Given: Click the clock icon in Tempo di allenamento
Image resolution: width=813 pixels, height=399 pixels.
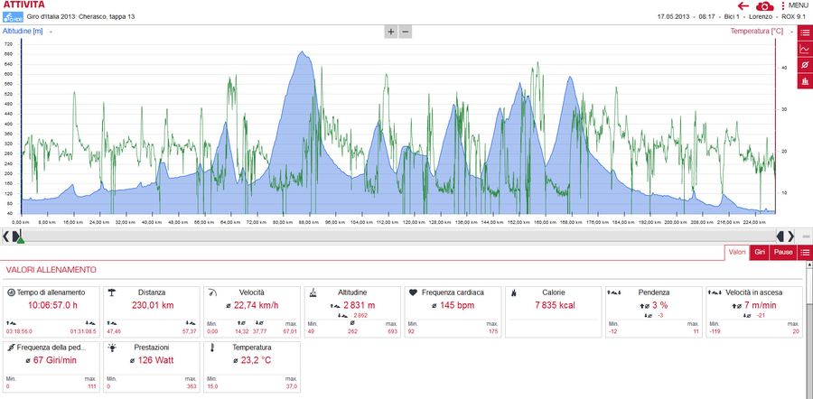Looking at the screenshot, I should point(11,292).
